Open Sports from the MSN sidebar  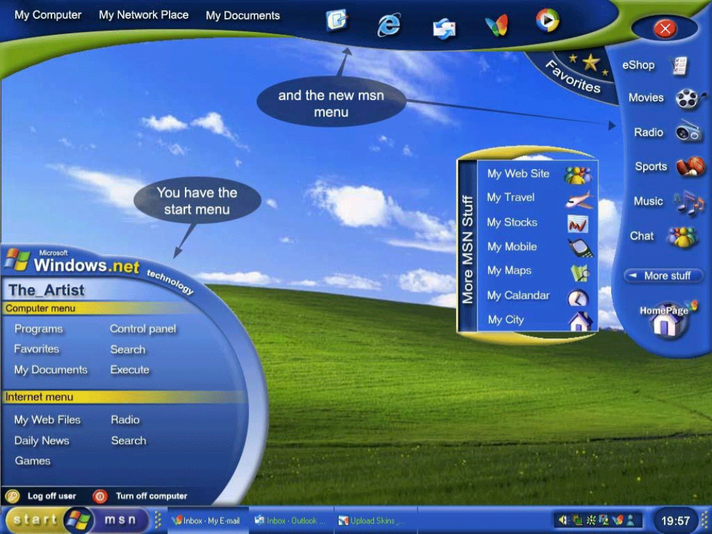click(x=689, y=167)
